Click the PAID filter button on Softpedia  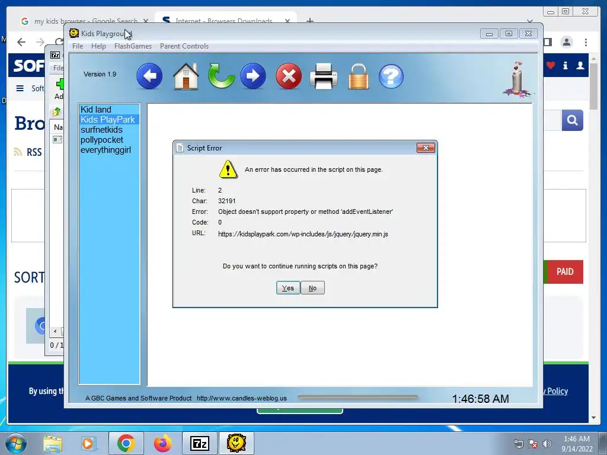[565, 271]
